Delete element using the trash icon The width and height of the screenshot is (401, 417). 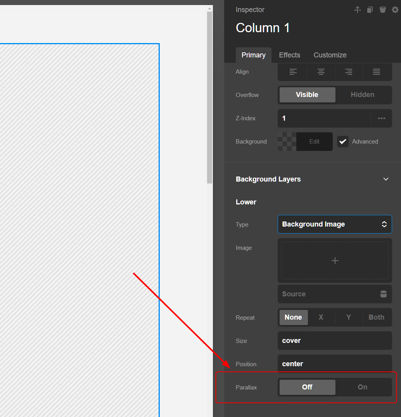coord(382,10)
